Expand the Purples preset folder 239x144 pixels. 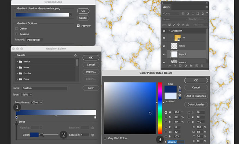(17, 73)
